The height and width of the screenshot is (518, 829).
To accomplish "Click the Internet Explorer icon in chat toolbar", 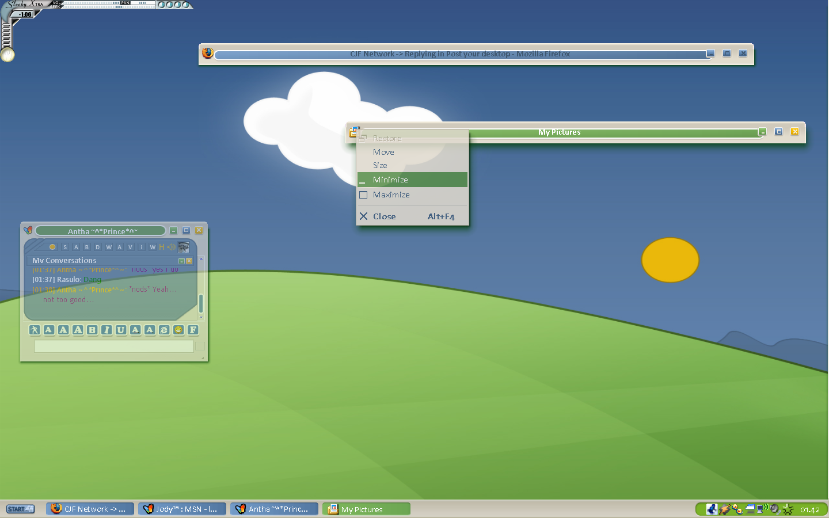I will click(164, 330).
